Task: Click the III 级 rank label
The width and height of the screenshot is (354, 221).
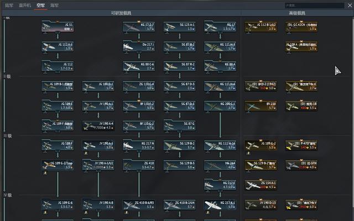Action: click(x=7, y=136)
